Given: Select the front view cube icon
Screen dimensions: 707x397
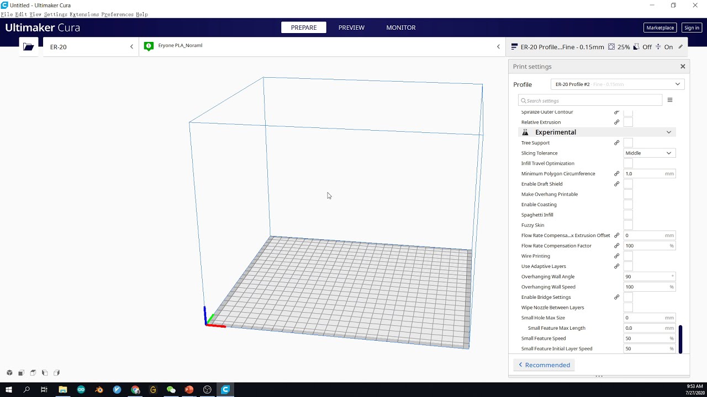Looking at the screenshot, I should click(x=21, y=373).
